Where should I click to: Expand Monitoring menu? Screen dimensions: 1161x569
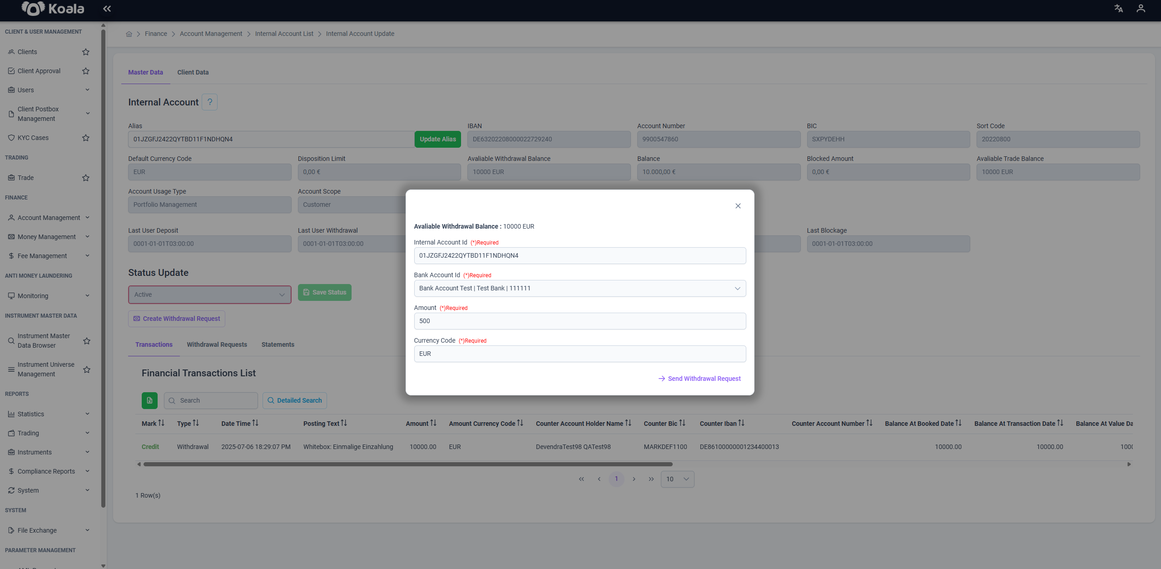tap(49, 296)
